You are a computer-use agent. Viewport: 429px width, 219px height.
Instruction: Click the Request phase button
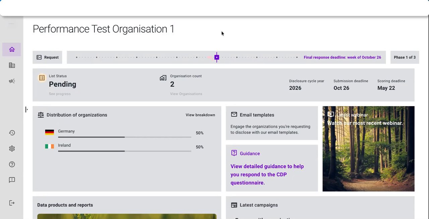48,57
